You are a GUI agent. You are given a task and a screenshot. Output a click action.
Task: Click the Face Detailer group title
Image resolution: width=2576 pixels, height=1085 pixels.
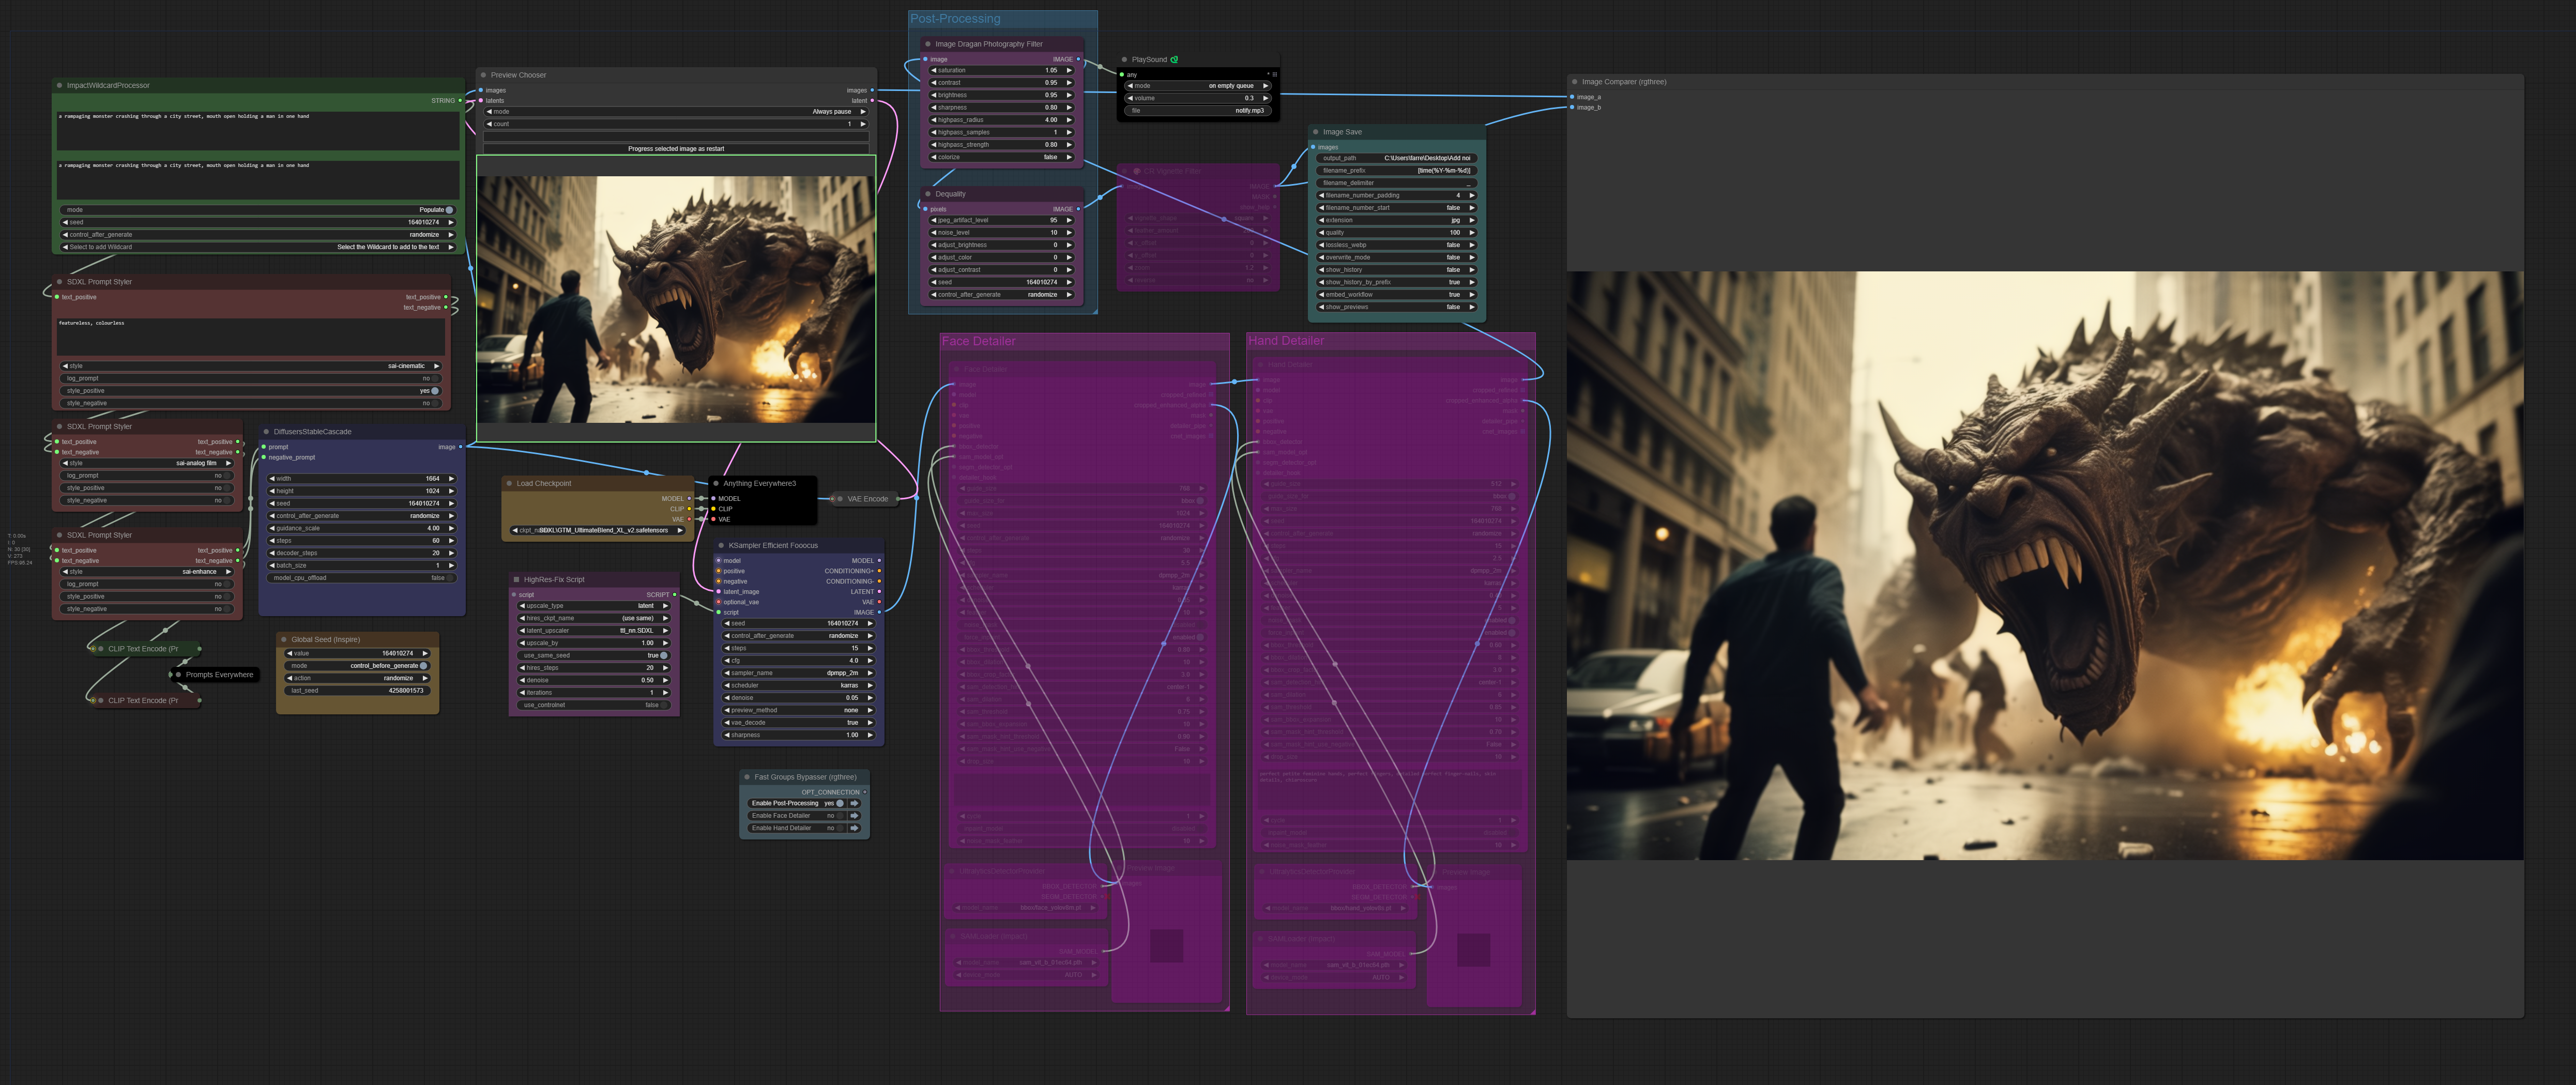point(978,341)
